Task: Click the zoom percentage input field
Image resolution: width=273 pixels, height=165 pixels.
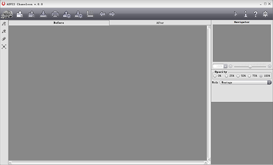Action: [x=218, y=66]
